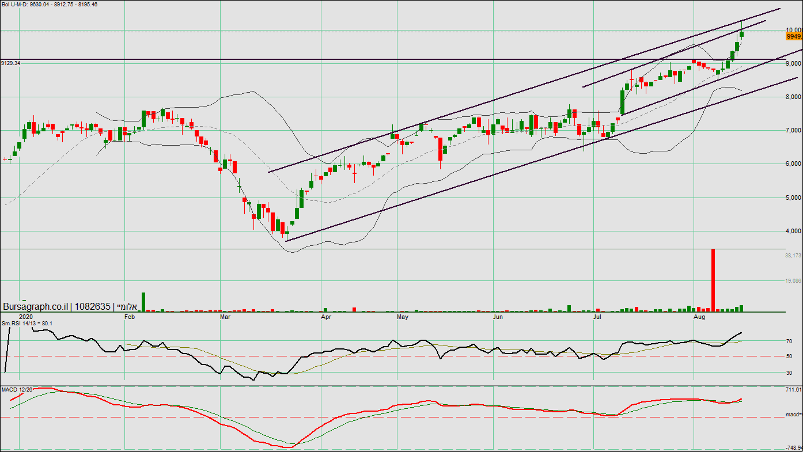
Task: Click the 7,000 price axis label
Action: click(794, 131)
